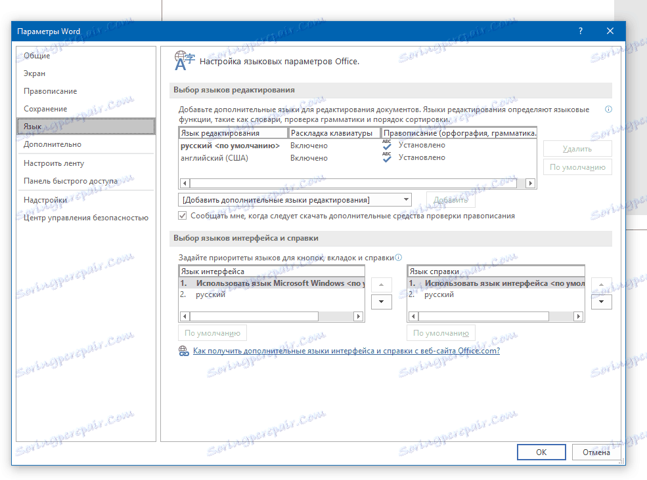Open help with the question mark icon
The width and height of the screenshot is (647, 480).
click(580, 31)
